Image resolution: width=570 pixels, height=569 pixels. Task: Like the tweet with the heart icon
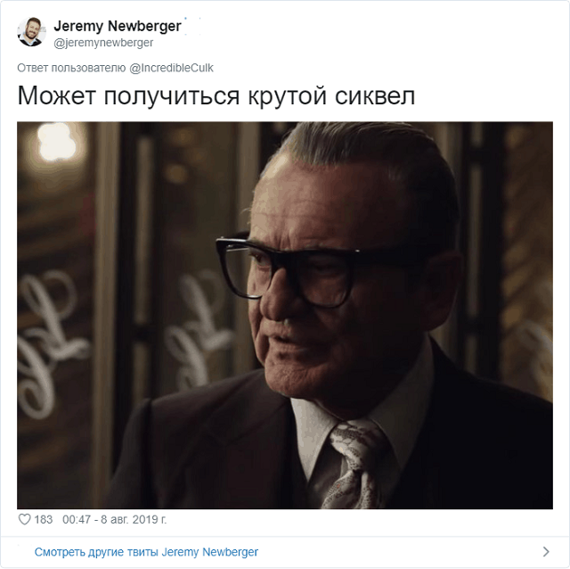[24, 519]
